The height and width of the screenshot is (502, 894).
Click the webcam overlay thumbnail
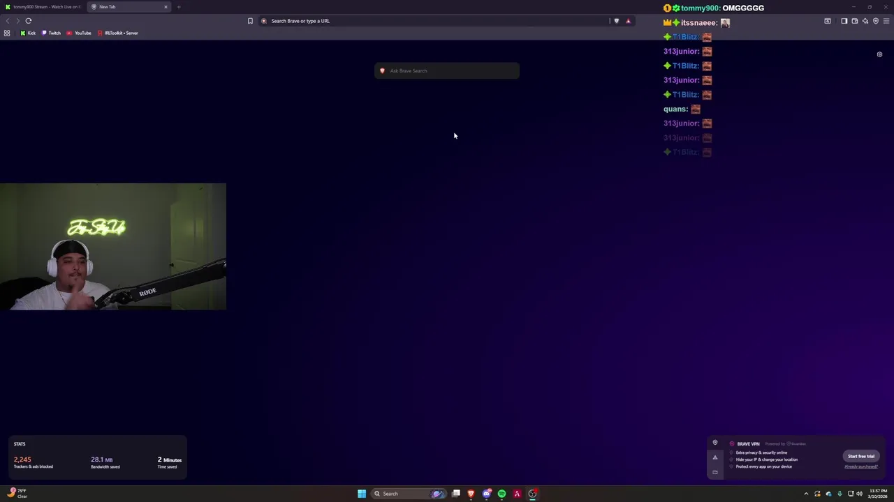point(113,247)
